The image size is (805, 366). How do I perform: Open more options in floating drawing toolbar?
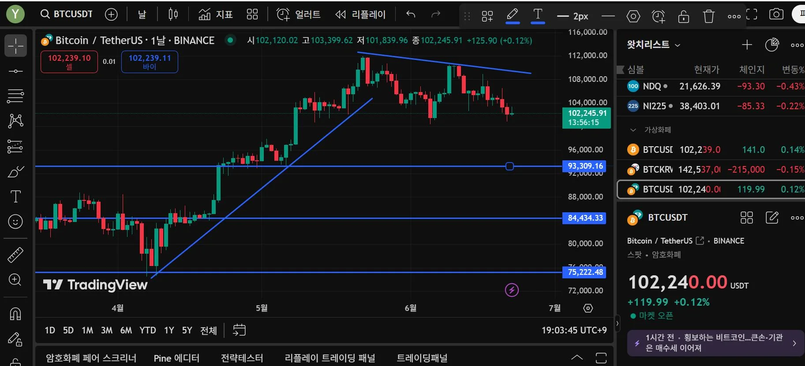[x=734, y=16]
